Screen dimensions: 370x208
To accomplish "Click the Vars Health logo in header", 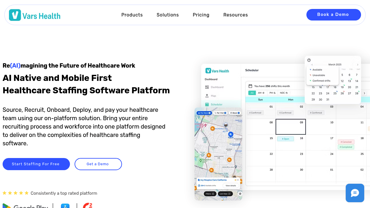I will (x=35, y=15).
